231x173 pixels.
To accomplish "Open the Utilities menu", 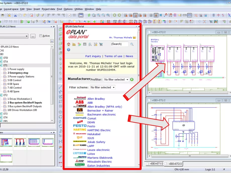I will [79, 9].
